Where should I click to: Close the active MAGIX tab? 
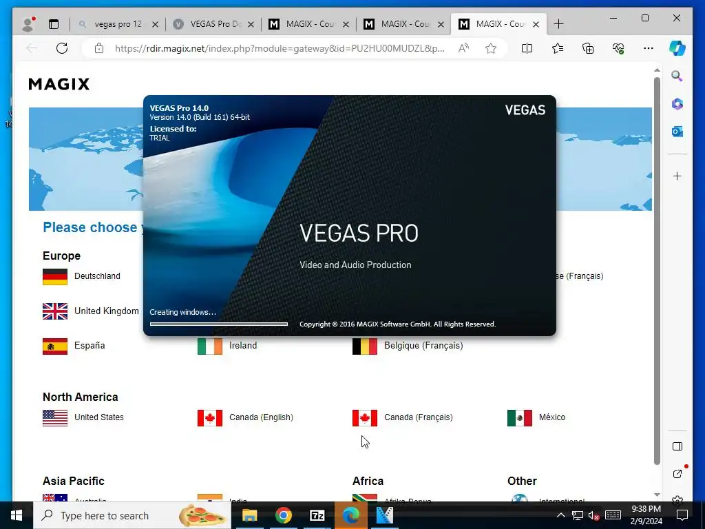(536, 24)
